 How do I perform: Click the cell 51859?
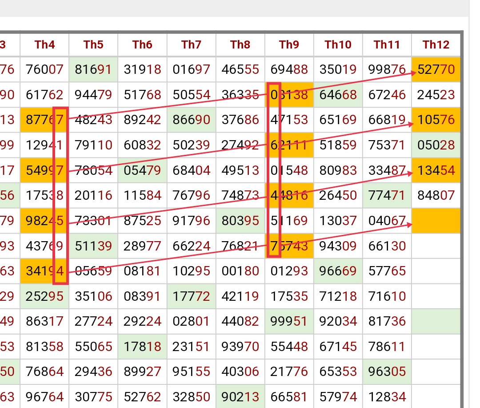click(339, 145)
